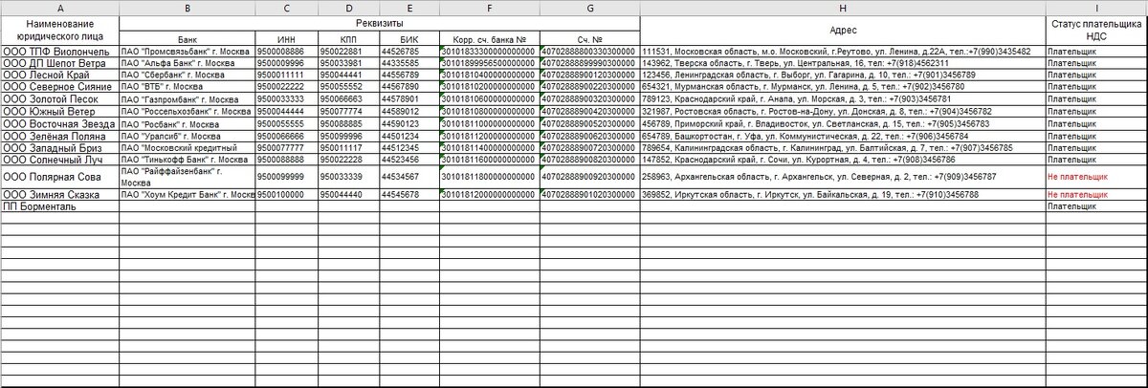Screen dimensions: 1148x388
Task: Click bank cell 'ПАО "Промсвязьбанк" г. Москва'
Action: coord(188,51)
